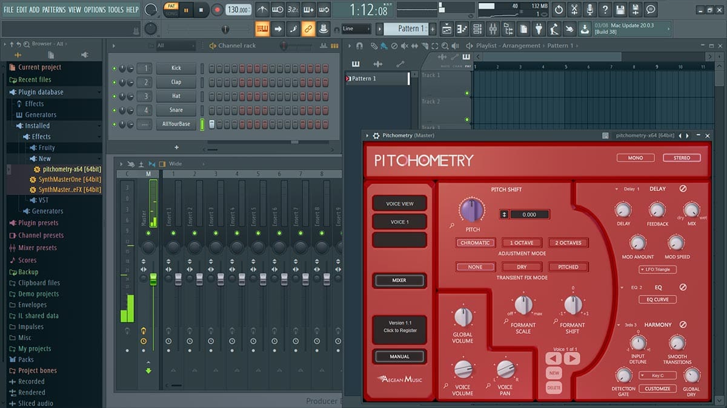The height and width of the screenshot is (408, 727).
Task: Open the Piano roll toolbar icon
Action: (x=462, y=28)
